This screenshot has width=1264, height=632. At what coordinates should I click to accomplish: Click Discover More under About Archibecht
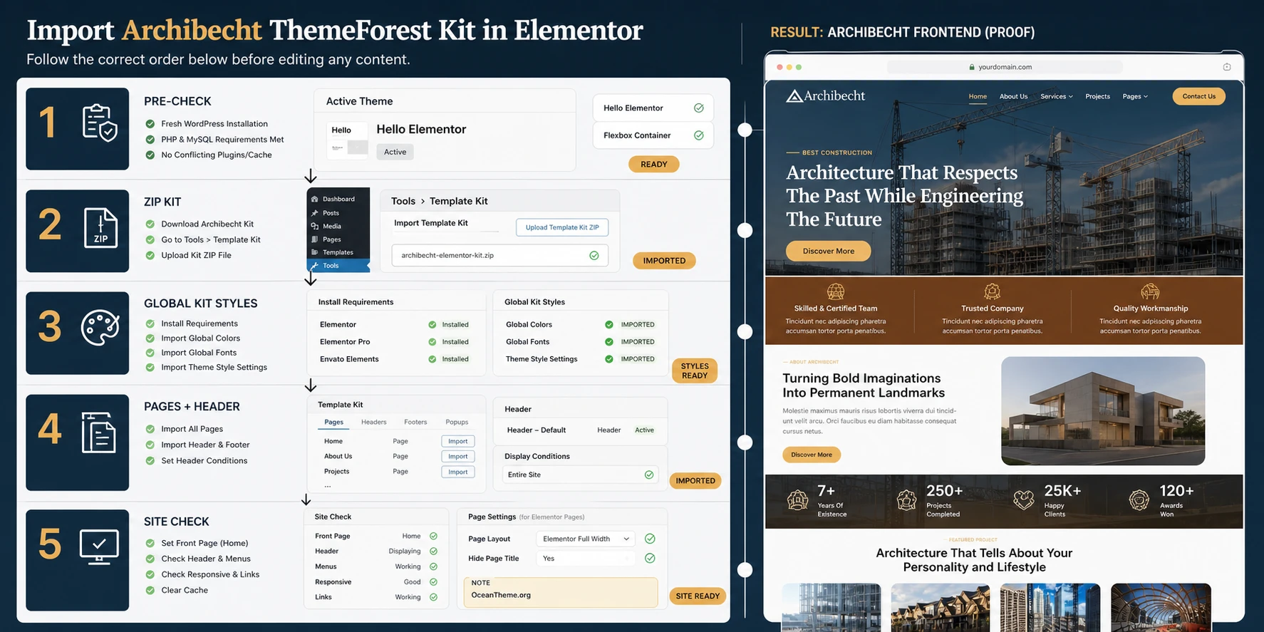812,455
